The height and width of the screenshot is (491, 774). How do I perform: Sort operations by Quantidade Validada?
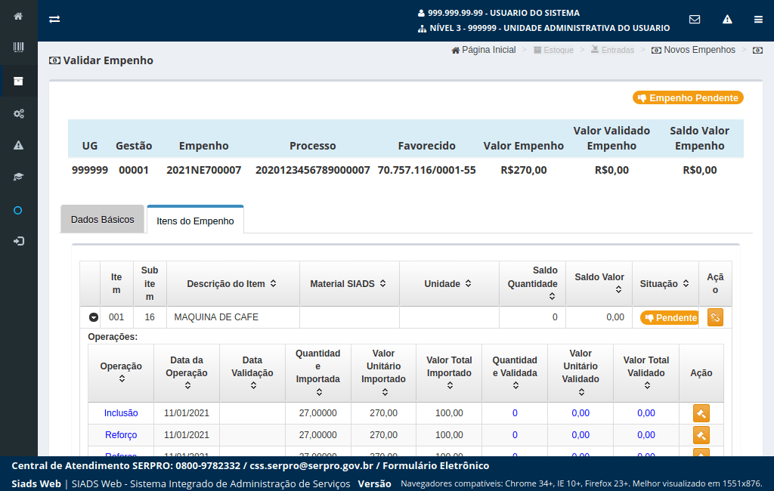coord(515,385)
